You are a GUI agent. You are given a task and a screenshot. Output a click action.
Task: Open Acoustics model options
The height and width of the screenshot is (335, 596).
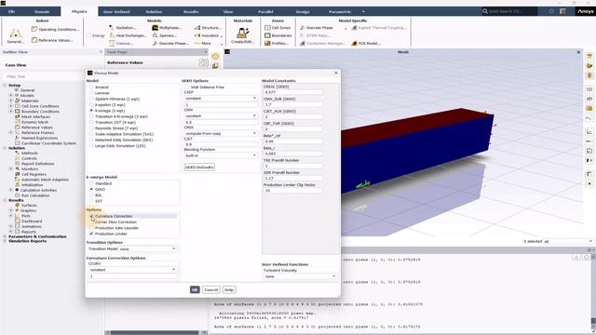pyautogui.click(x=209, y=35)
